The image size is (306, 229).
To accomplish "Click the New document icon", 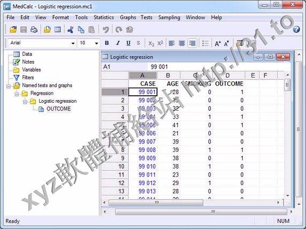I will [x=47, y=29].
